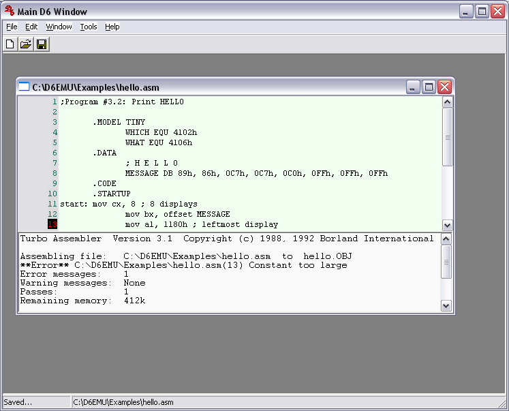509x411 pixels.
Task: Click the Save floppy disk icon
Action: pos(42,44)
